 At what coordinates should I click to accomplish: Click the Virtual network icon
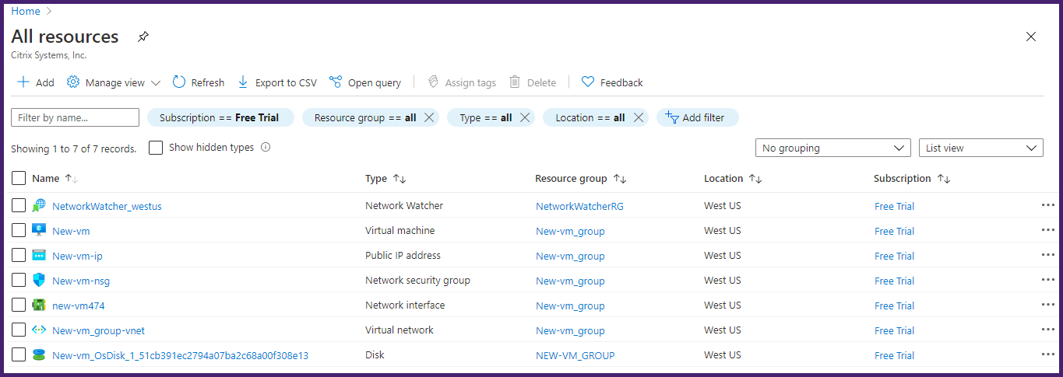(39, 330)
